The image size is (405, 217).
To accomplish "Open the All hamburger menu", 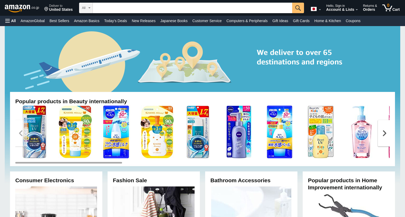I will click(11, 21).
